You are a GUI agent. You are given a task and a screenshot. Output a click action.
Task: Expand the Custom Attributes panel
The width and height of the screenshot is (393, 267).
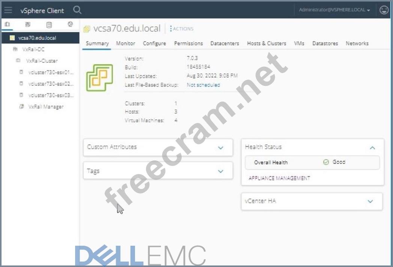coord(220,147)
